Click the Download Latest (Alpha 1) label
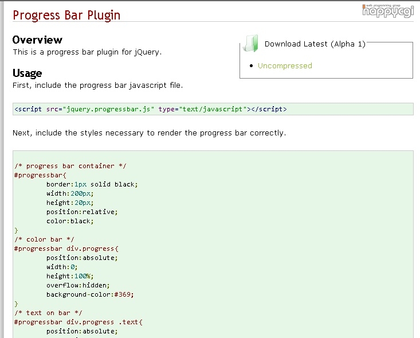420x338 pixels. tap(315, 44)
